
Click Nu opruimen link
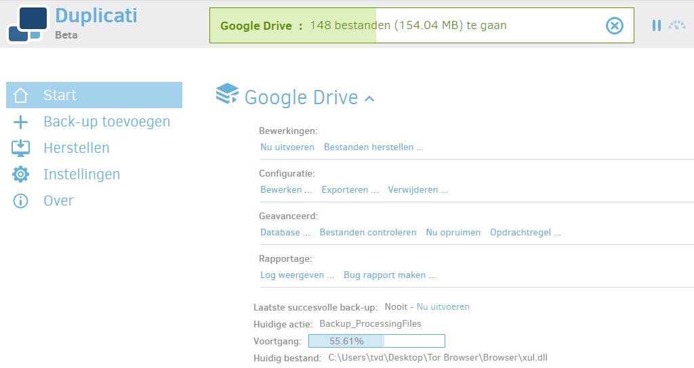(x=453, y=233)
